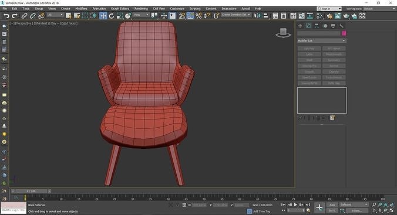Toggle Angle Snap

[190, 16]
